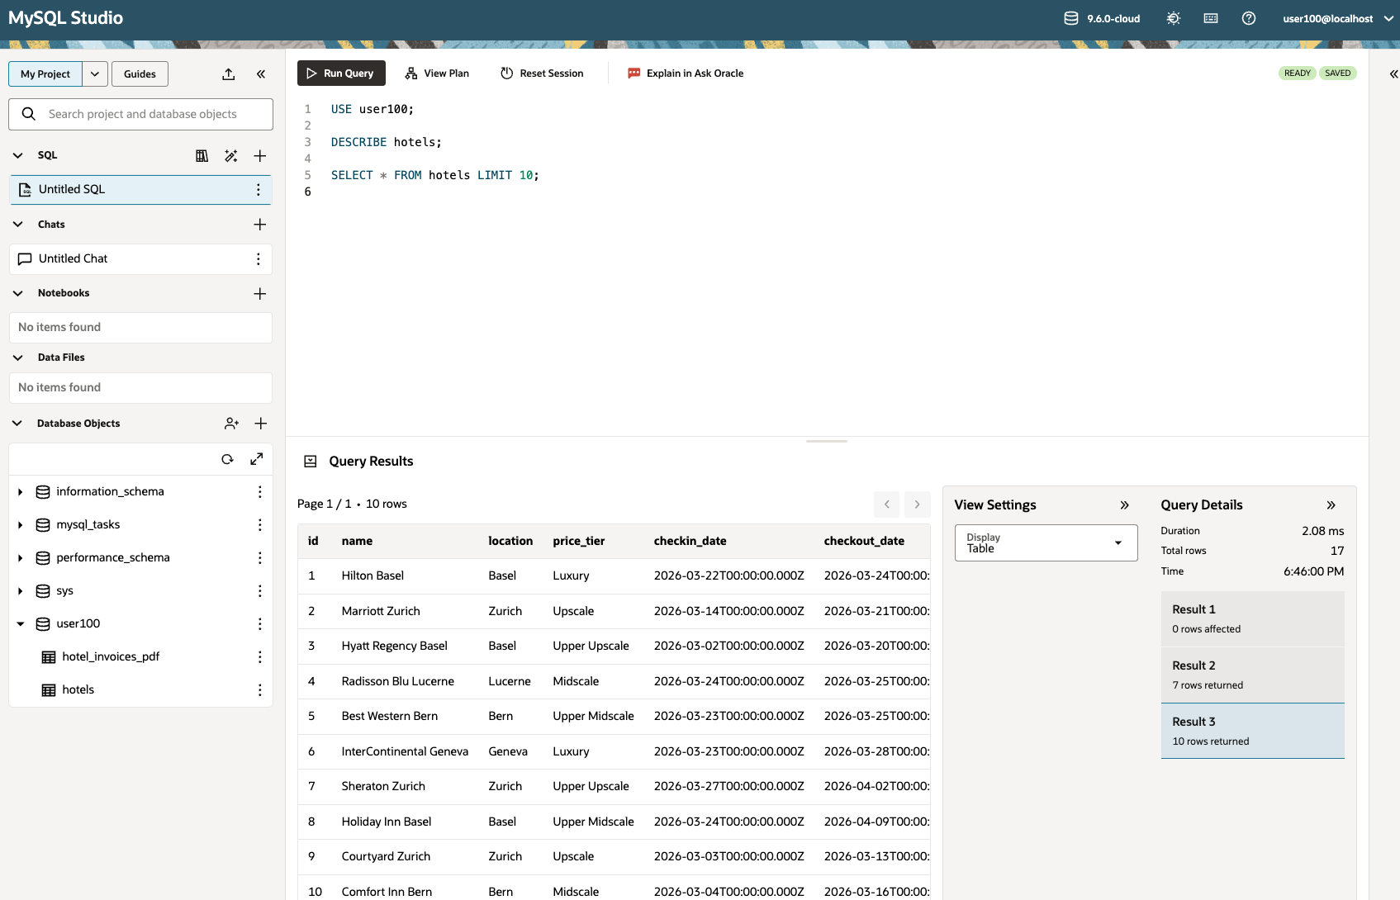Click the My Project button
The width and height of the screenshot is (1400, 900).
[45, 74]
